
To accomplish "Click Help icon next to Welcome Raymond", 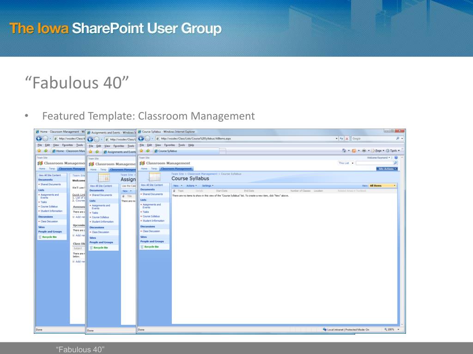I will click(x=396, y=158).
